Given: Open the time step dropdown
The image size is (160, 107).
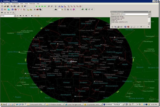Looking at the screenshot, I should coord(15,16).
